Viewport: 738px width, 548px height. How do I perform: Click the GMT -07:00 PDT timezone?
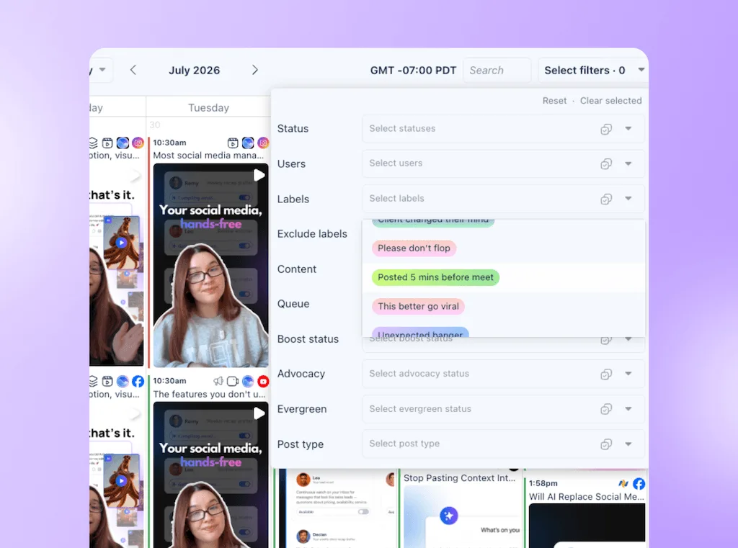coord(413,71)
